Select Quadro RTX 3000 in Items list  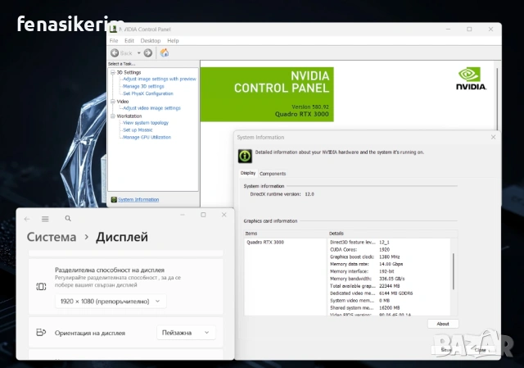(x=265, y=243)
